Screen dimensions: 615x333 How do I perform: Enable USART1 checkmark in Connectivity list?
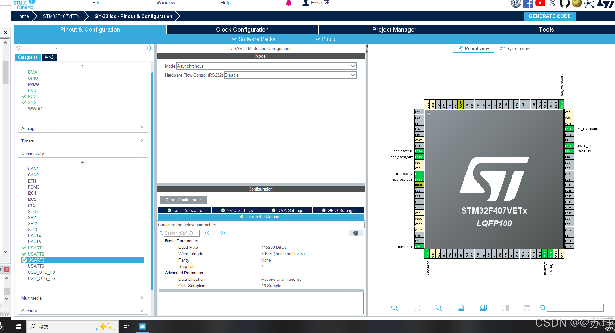coord(24,248)
